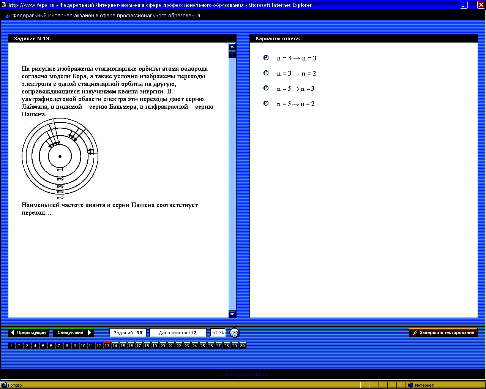Jump to question 16
Image resolution: width=486 pixels, height=389 pixels.
[x=131, y=346]
